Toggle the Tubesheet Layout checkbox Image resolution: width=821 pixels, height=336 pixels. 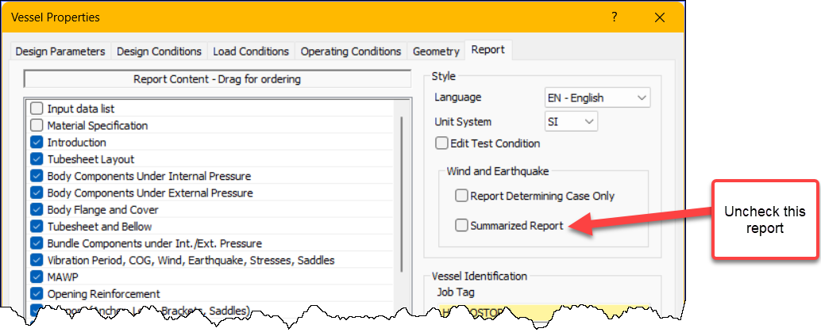[37, 158]
